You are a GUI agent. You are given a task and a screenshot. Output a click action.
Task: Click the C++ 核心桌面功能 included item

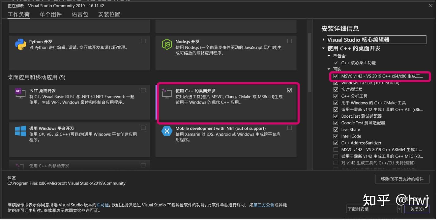(x=358, y=62)
